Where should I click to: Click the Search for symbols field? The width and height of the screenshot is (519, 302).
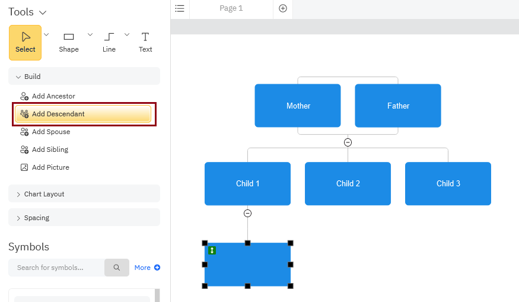tap(56, 268)
